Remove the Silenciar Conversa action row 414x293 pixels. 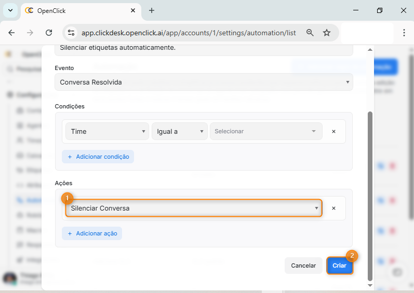(333, 208)
